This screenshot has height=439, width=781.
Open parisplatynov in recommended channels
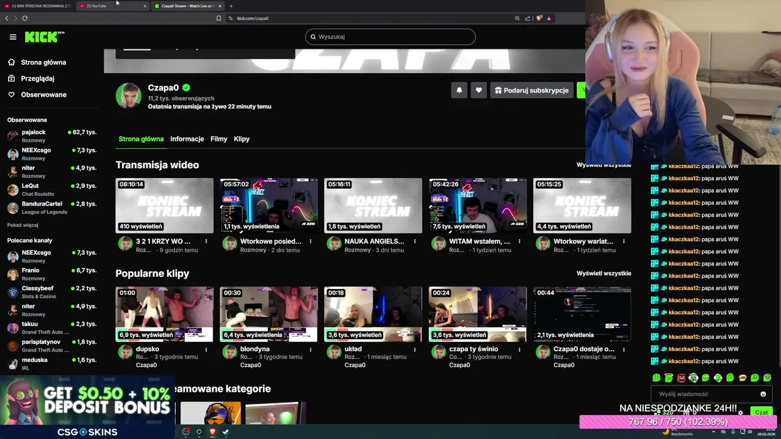[51, 346]
